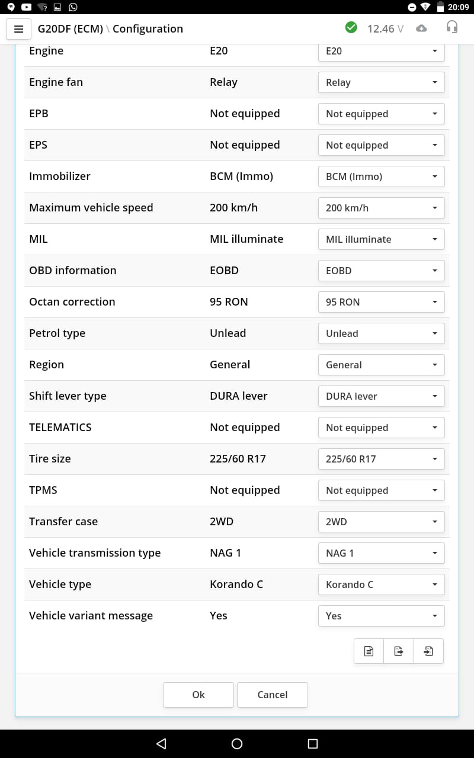Open the Tire size 225/60 R17 dropdown
Image resolution: width=474 pixels, height=758 pixels.
(x=381, y=459)
